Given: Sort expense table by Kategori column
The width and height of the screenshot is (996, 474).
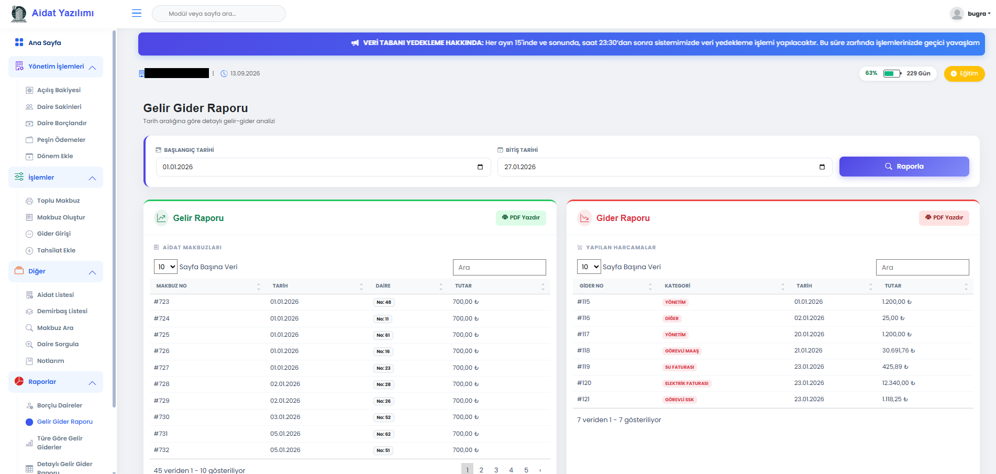Looking at the screenshot, I should pos(782,286).
